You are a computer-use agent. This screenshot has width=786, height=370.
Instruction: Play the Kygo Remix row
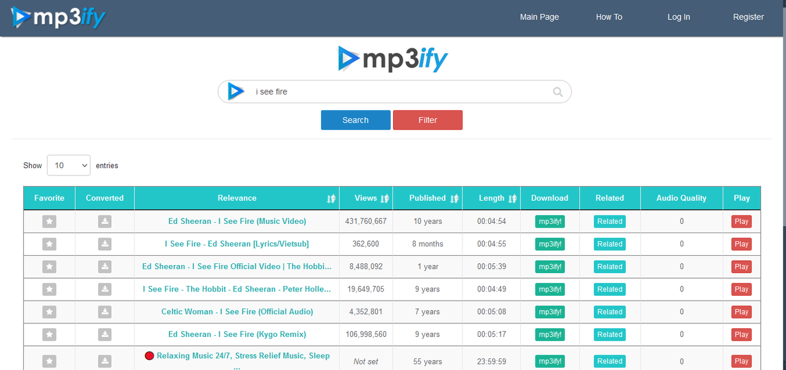(x=741, y=334)
